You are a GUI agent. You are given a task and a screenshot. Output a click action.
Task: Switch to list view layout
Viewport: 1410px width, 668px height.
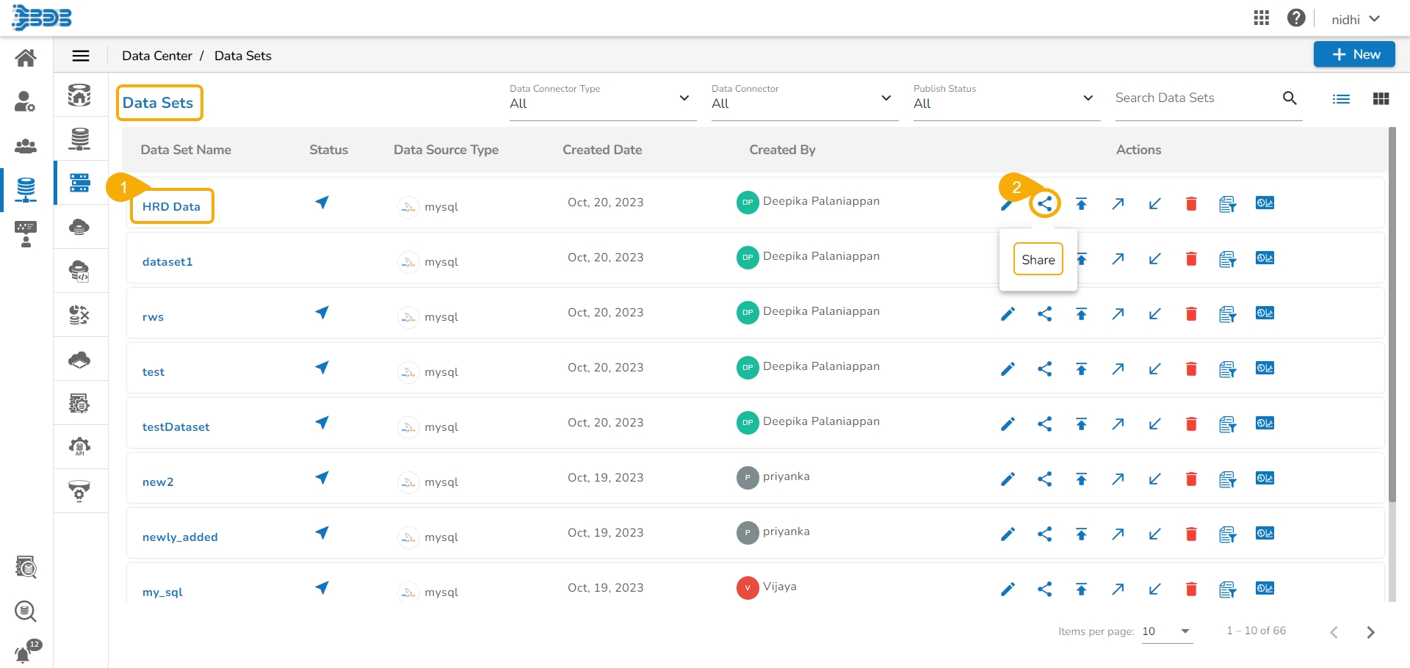coord(1341,99)
